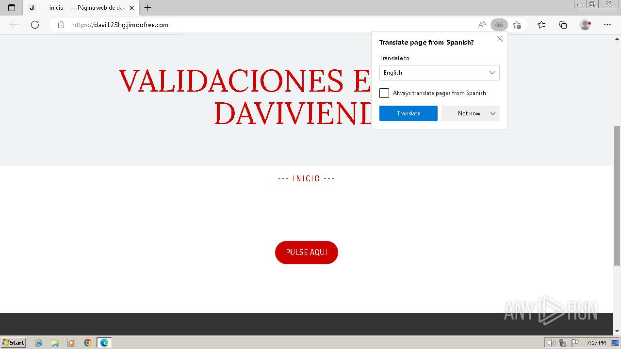Click the network tray icon
Viewport: 621px width, 349px height.
[x=563, y=343]
